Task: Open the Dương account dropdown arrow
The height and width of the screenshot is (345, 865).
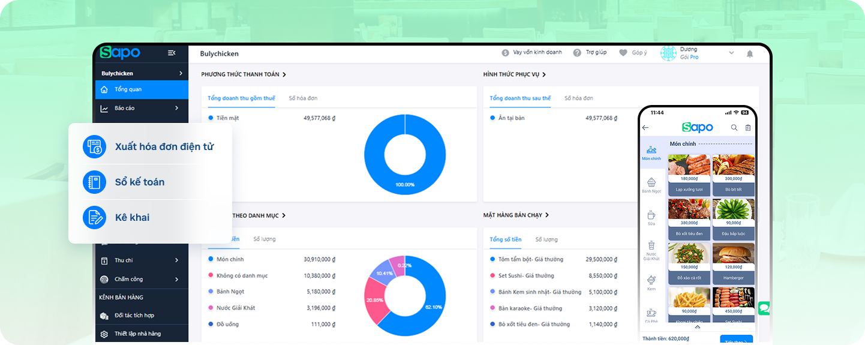Action: coord(731,53)
